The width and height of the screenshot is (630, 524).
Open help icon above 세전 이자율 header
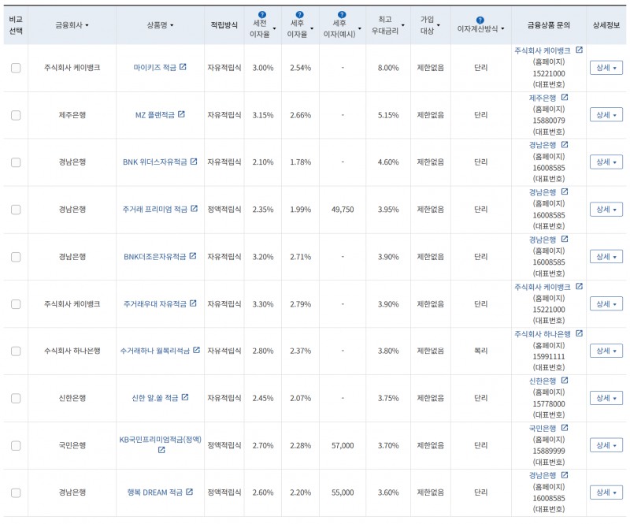coord(261,15)
